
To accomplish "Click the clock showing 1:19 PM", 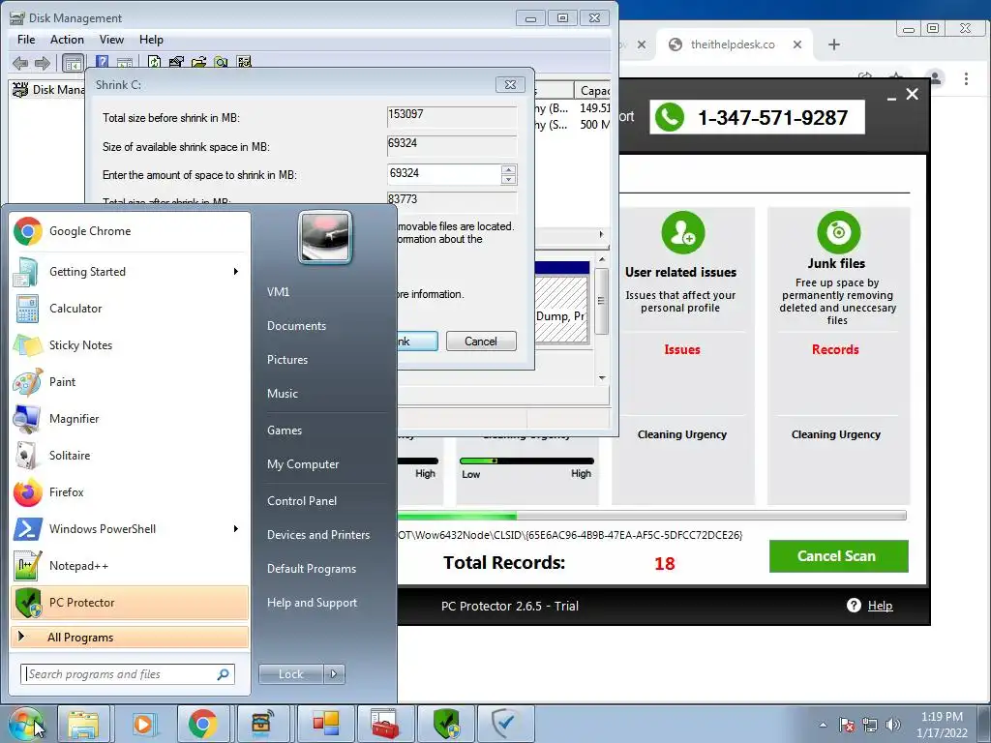I will 942,717.
